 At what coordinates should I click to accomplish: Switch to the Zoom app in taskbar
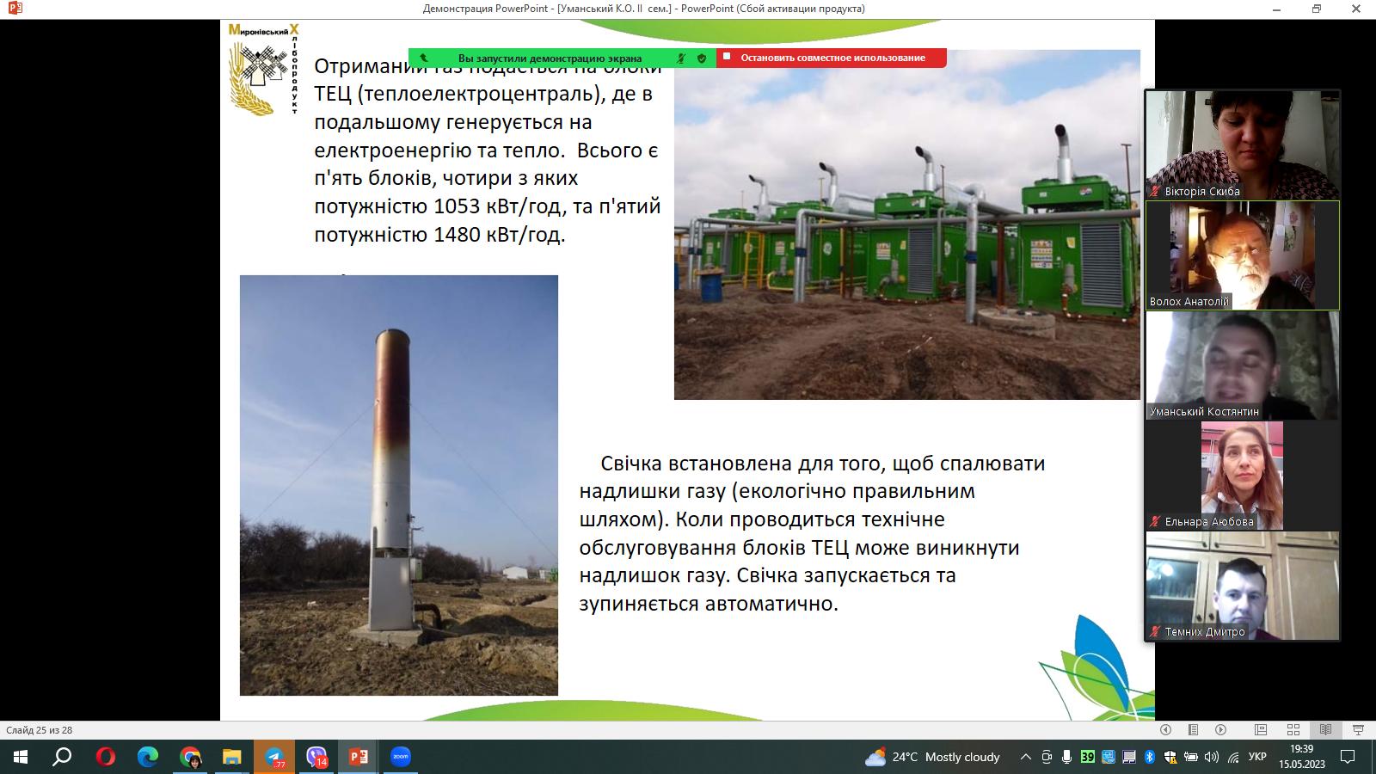click(x=397, y=758)
